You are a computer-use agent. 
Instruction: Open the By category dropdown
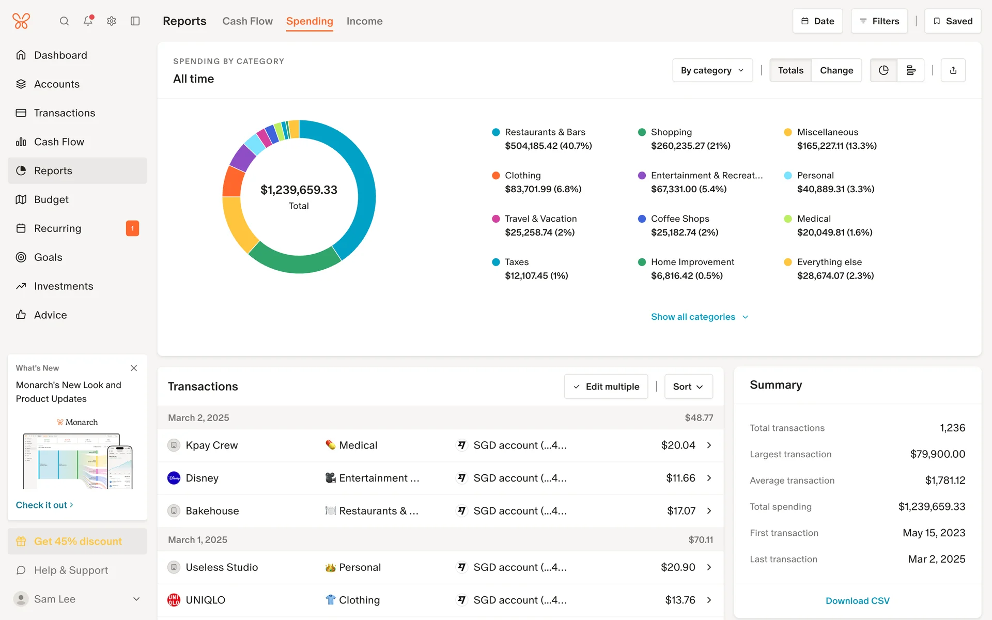[712, 70]
